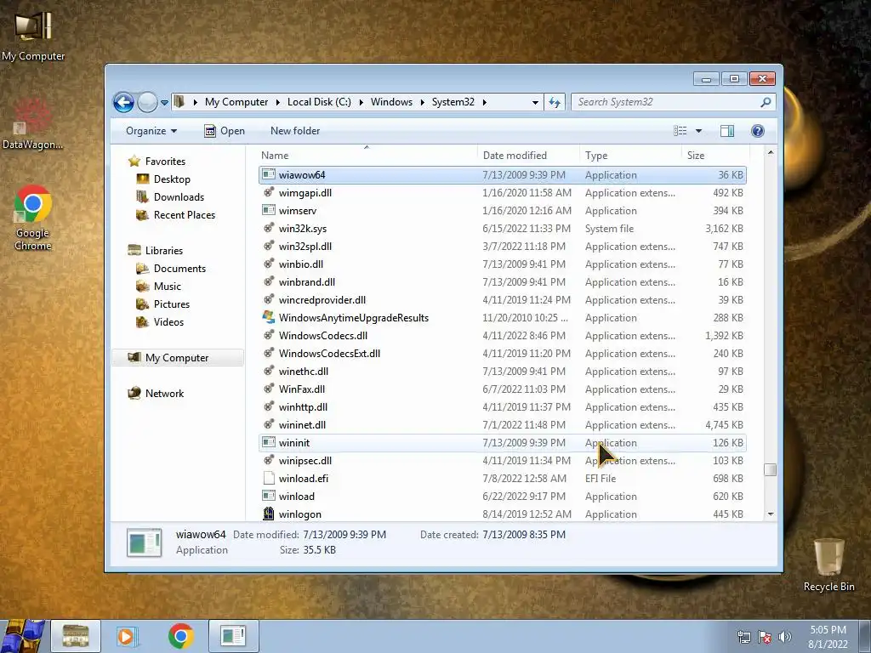Open Recent Places in navigation pane
The height and width of the screenshot is (653, 871).
click(175, 215)
